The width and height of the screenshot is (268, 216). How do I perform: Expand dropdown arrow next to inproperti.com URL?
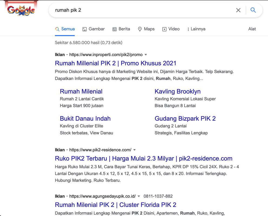pos(146,55)
